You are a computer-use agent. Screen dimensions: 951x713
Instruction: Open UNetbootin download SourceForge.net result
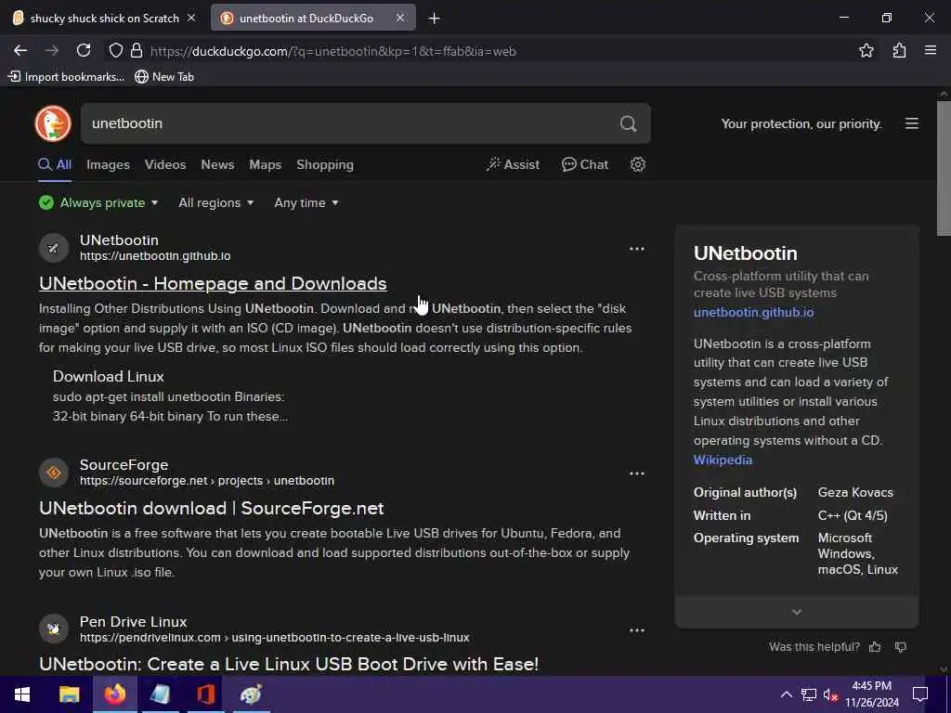(211, 508)
